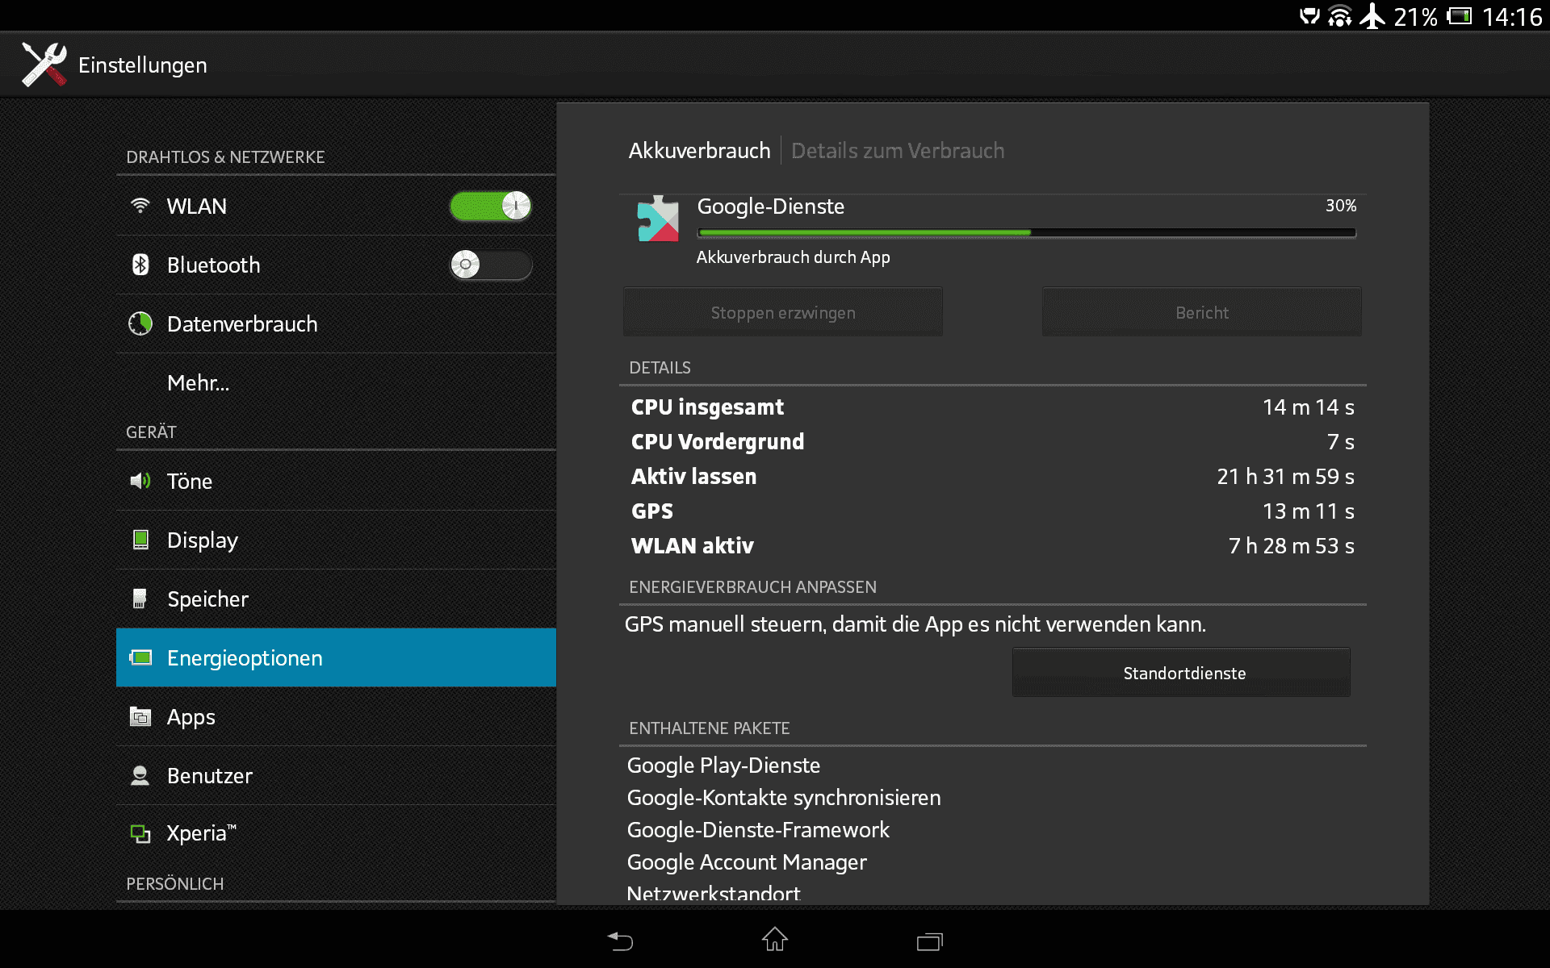Click the Energieoptionen battery icon

(x=140, y=657)
